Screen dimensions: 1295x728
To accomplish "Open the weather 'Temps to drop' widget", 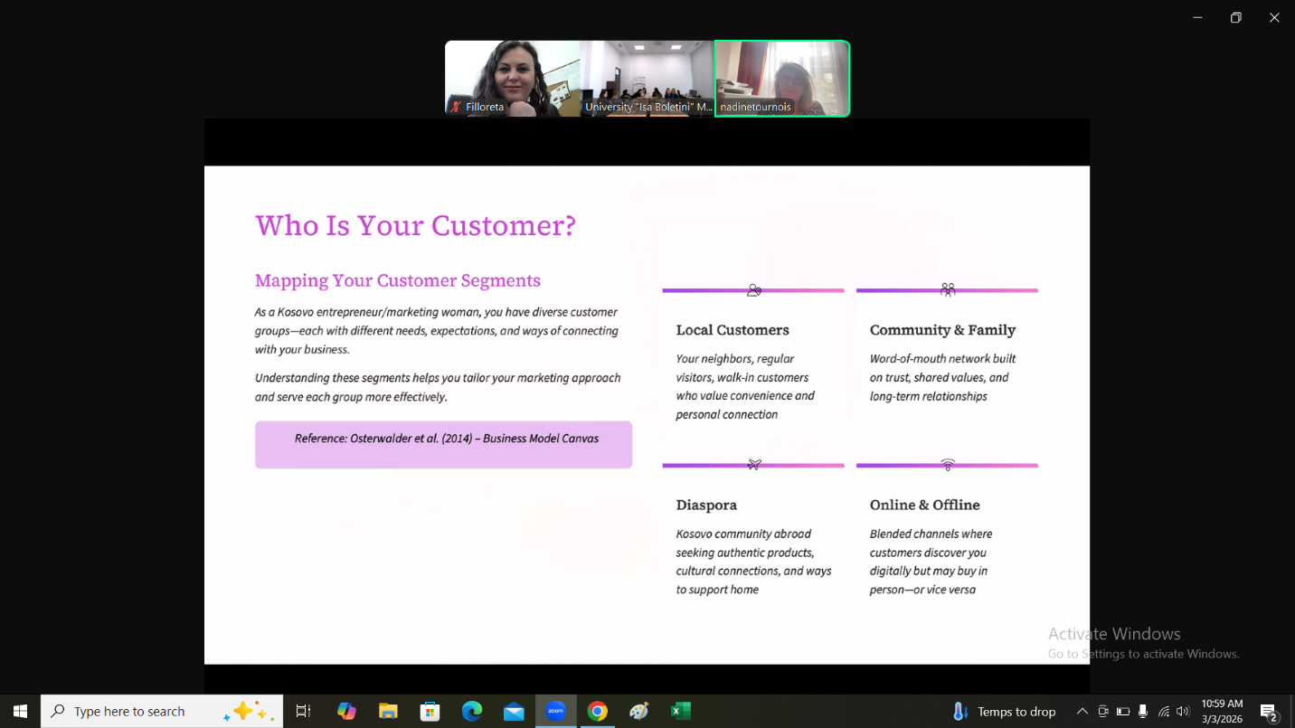I will click(x=1004, y=712).
